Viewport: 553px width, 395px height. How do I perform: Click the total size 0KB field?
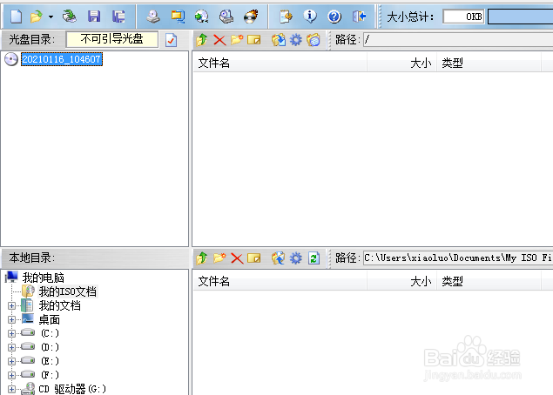pyautogui.click(x=463, y=17)
